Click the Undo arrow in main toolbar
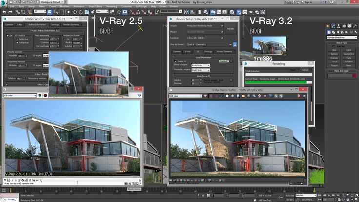The image size is (359, 202). click(4, 12)
